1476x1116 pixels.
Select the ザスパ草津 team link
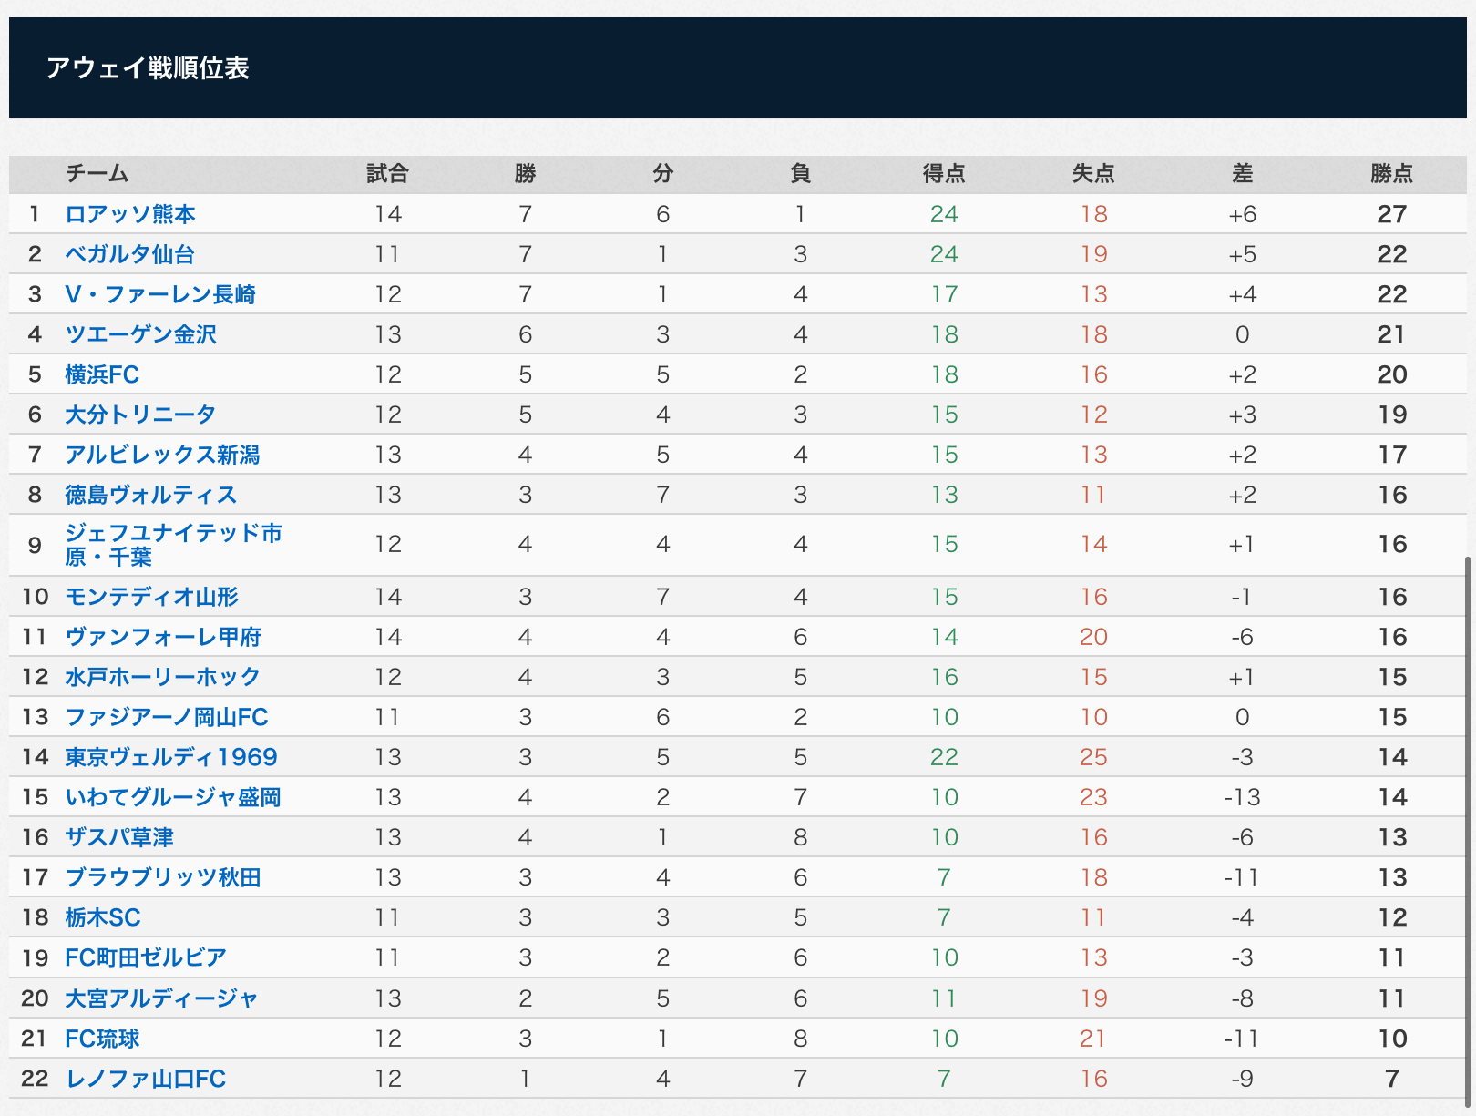pyautogui.click(x=119, y=837)
